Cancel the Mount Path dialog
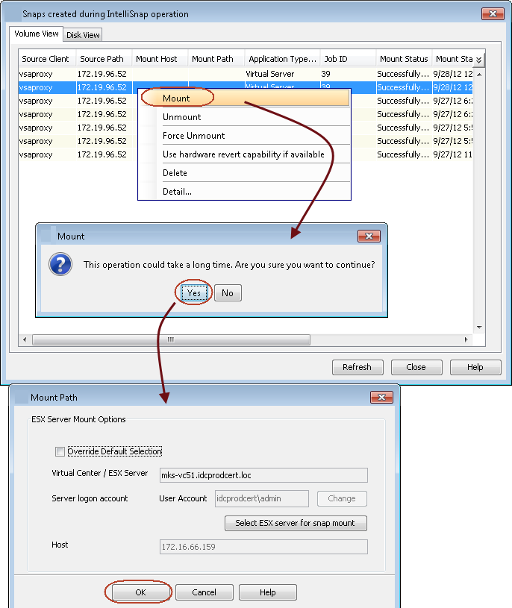512x608 pixels. click(x=204, y=592)
